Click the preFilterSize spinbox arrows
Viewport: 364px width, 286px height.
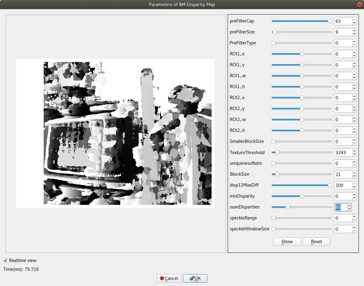click(x=354, y=32)
